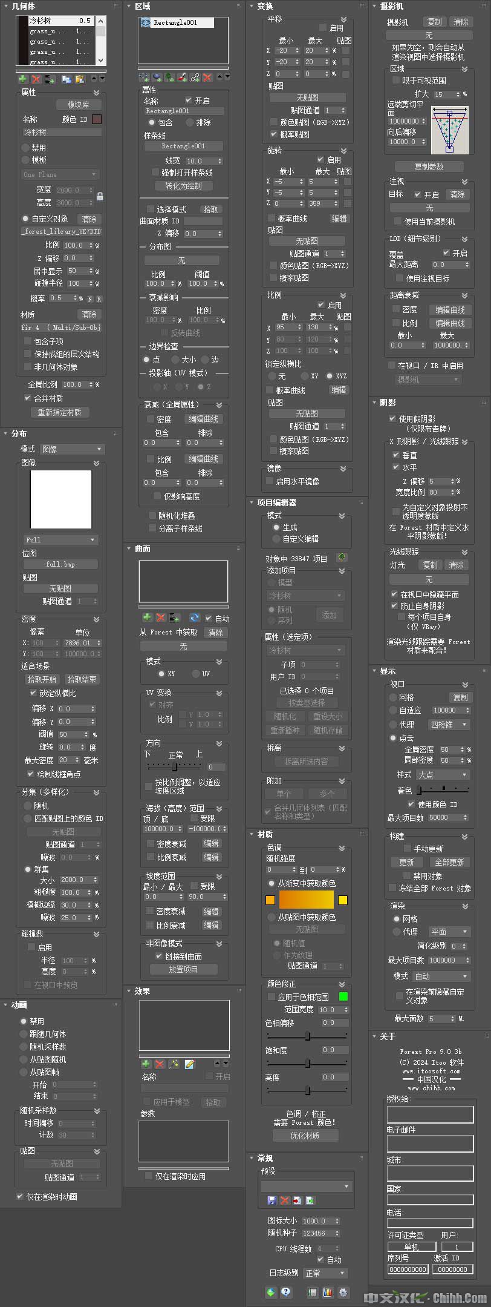
Task: Import preset icon in 常规 panel
Action: [297, 1200]
